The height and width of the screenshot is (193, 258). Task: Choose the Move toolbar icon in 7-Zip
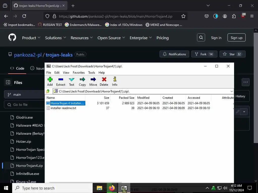pos(93,82)
